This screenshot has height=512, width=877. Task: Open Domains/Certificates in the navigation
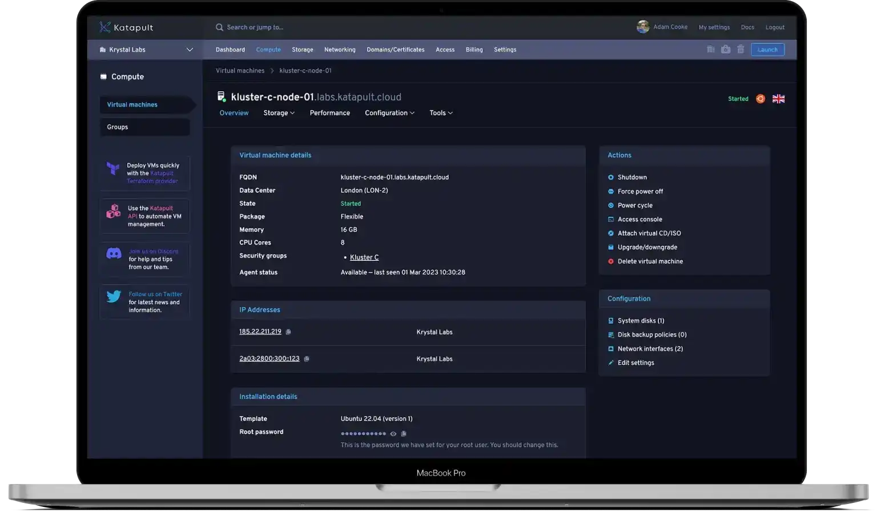pyautogui.click(x=396, y=50)
